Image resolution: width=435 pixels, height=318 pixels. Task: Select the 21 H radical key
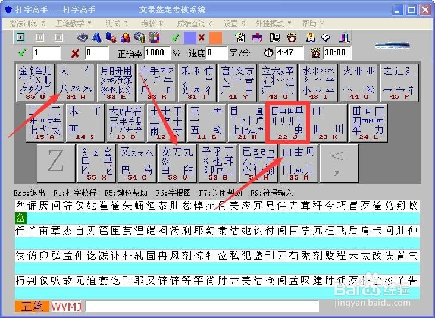[248, 123]
